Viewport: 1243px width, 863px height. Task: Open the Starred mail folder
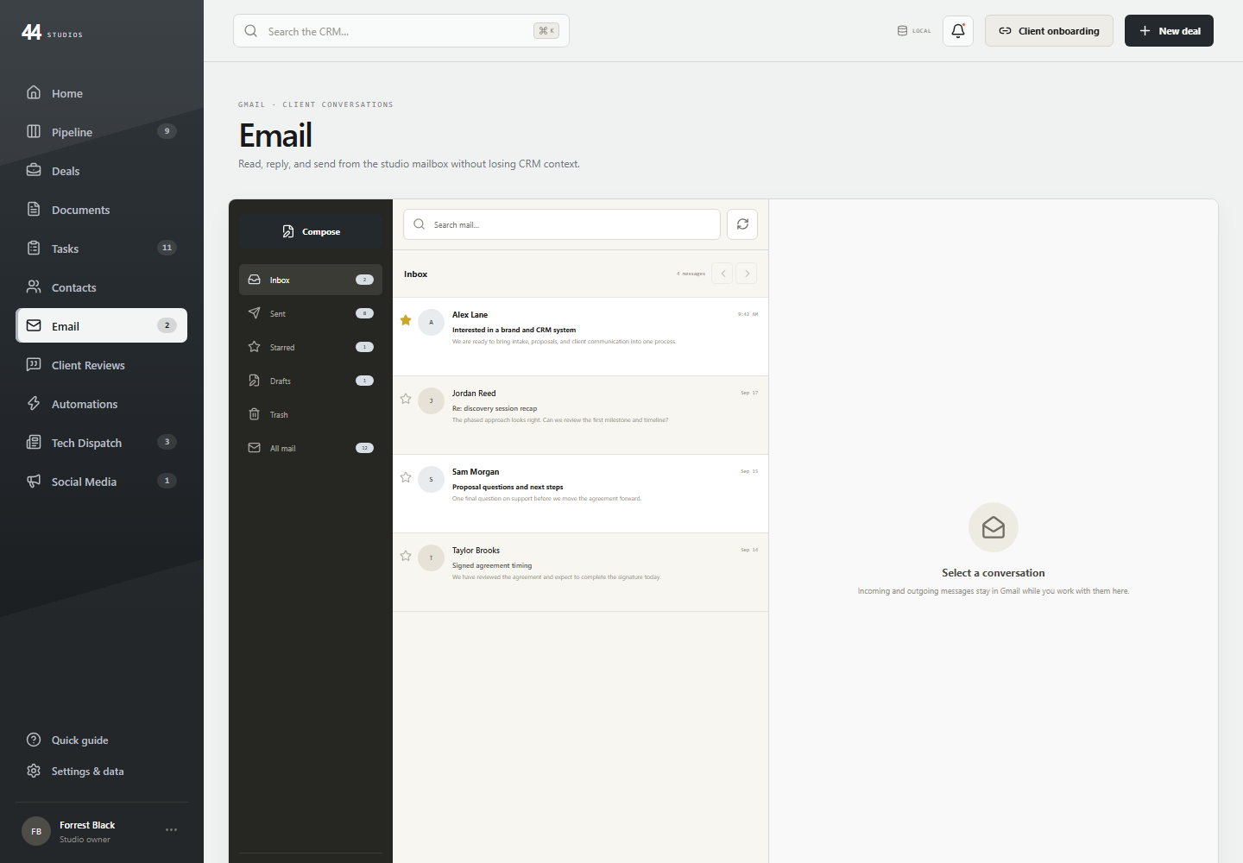point(311,347)
